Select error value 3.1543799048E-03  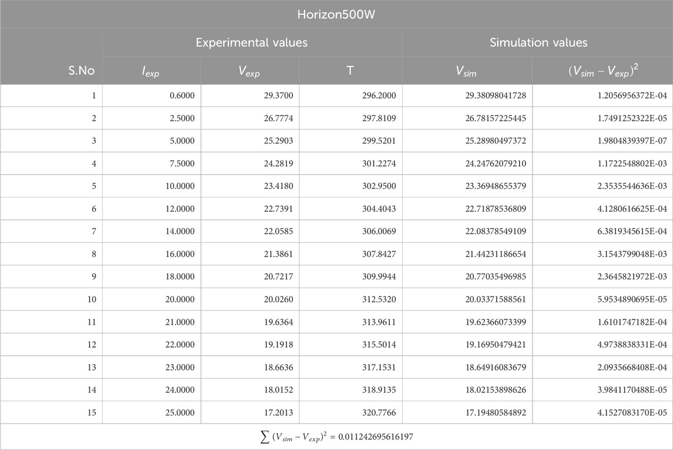point(632,254)
